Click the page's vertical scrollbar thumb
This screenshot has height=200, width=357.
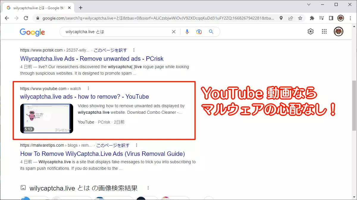point(354,105)
